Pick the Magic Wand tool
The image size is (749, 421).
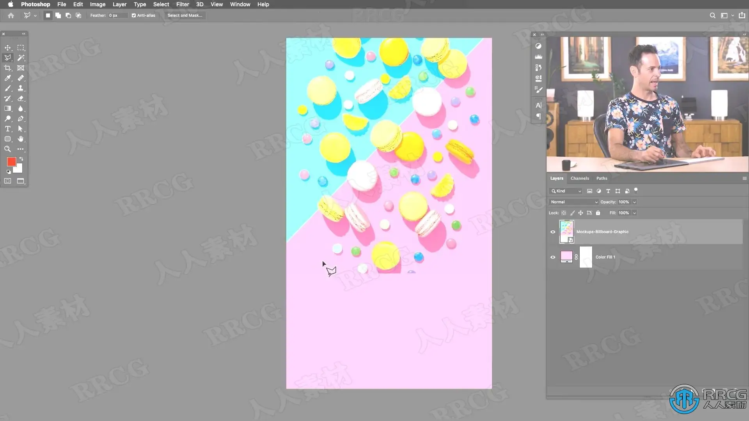coord(21,58)
